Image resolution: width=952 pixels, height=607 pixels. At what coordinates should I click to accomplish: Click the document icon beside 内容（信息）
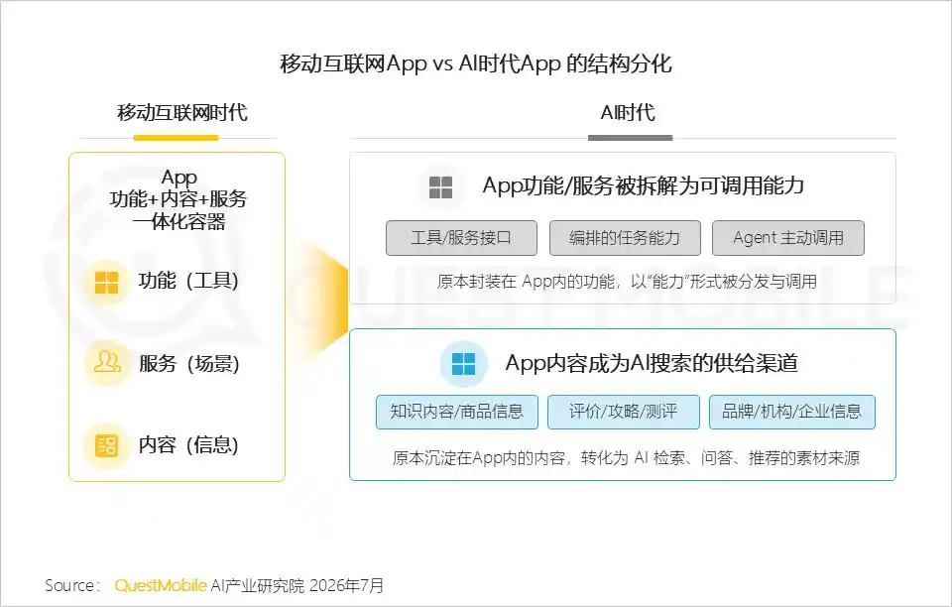point(107,445)
